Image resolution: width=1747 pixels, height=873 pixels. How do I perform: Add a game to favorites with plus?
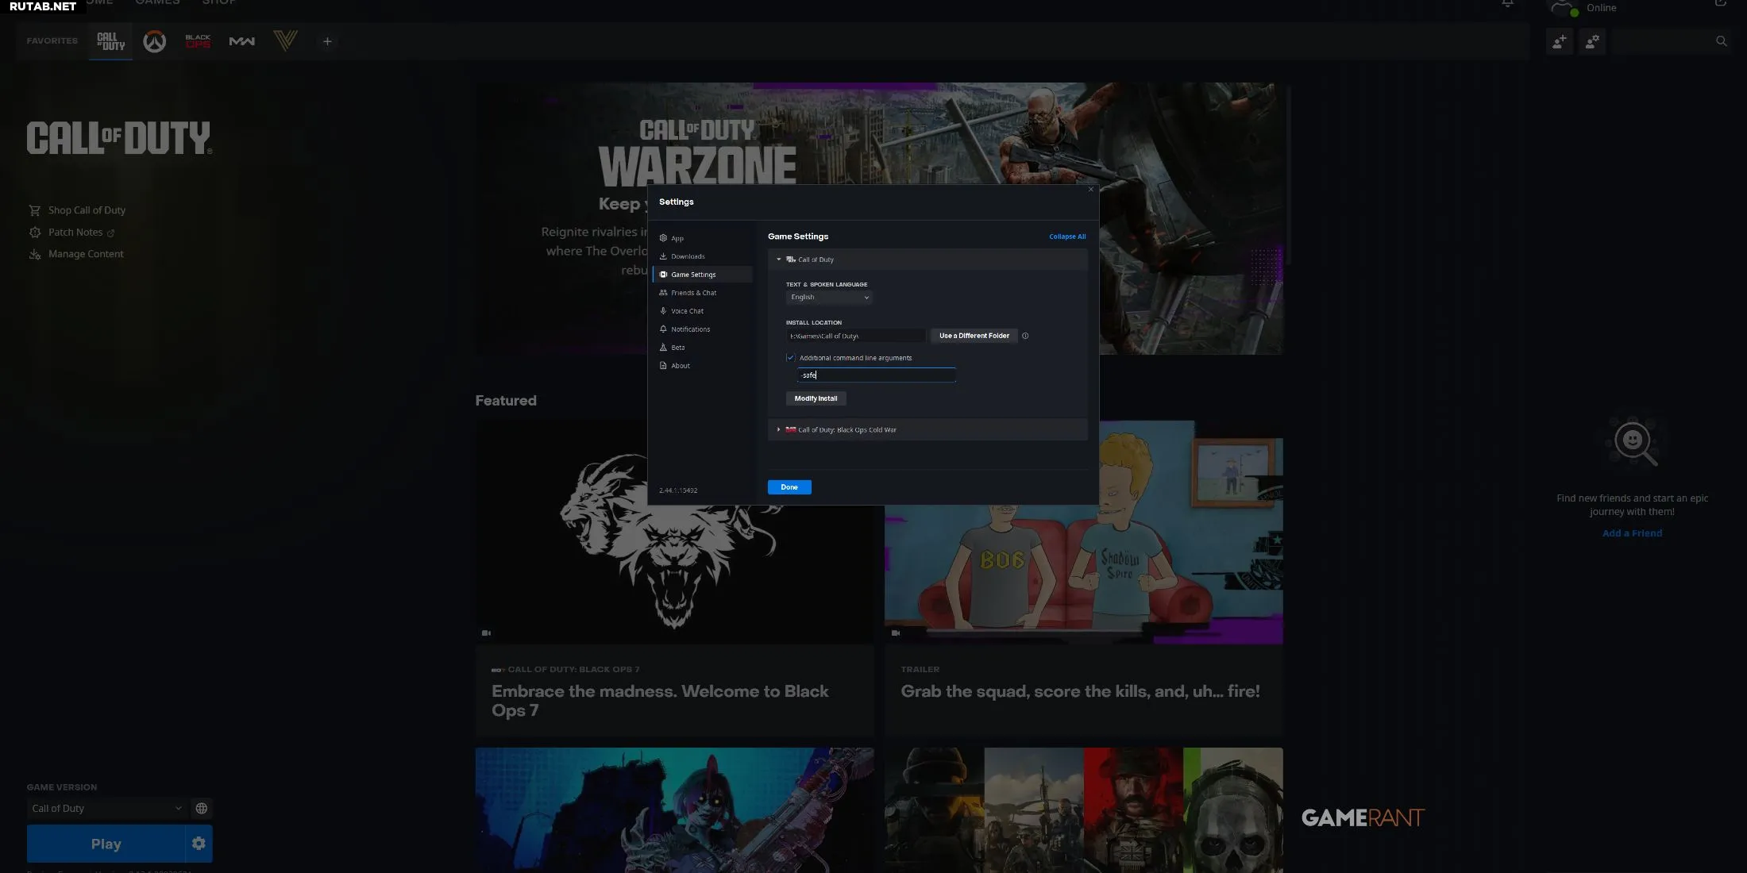[x=327, y=41]
